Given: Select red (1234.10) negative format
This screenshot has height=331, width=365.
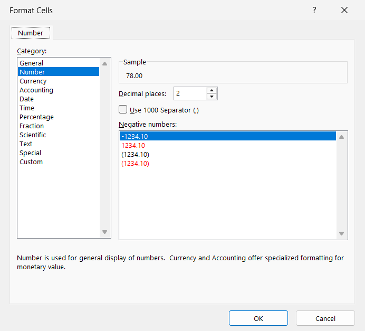Looking at the screenshot, I should click(x=228, y=163).
